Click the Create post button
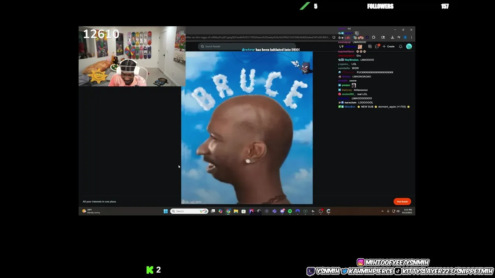The image size is (495, 278). 389,46
